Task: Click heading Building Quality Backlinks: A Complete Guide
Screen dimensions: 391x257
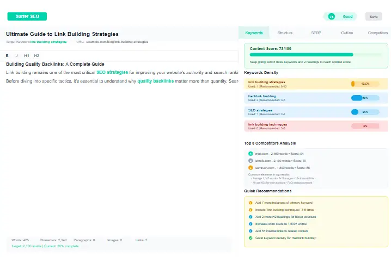Action: tap(55, 64)
